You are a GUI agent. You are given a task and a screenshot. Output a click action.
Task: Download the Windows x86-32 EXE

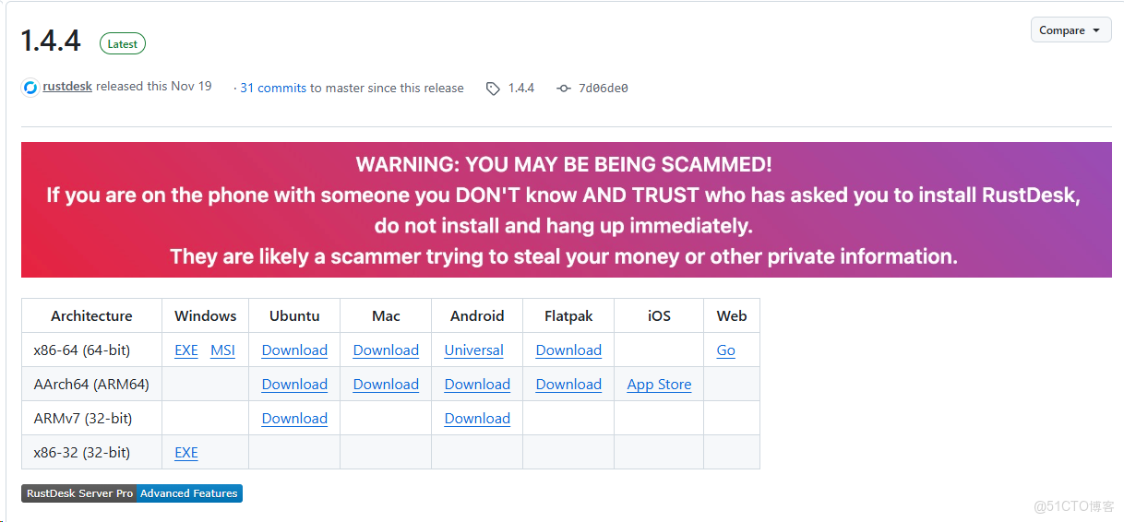[186, 453]
